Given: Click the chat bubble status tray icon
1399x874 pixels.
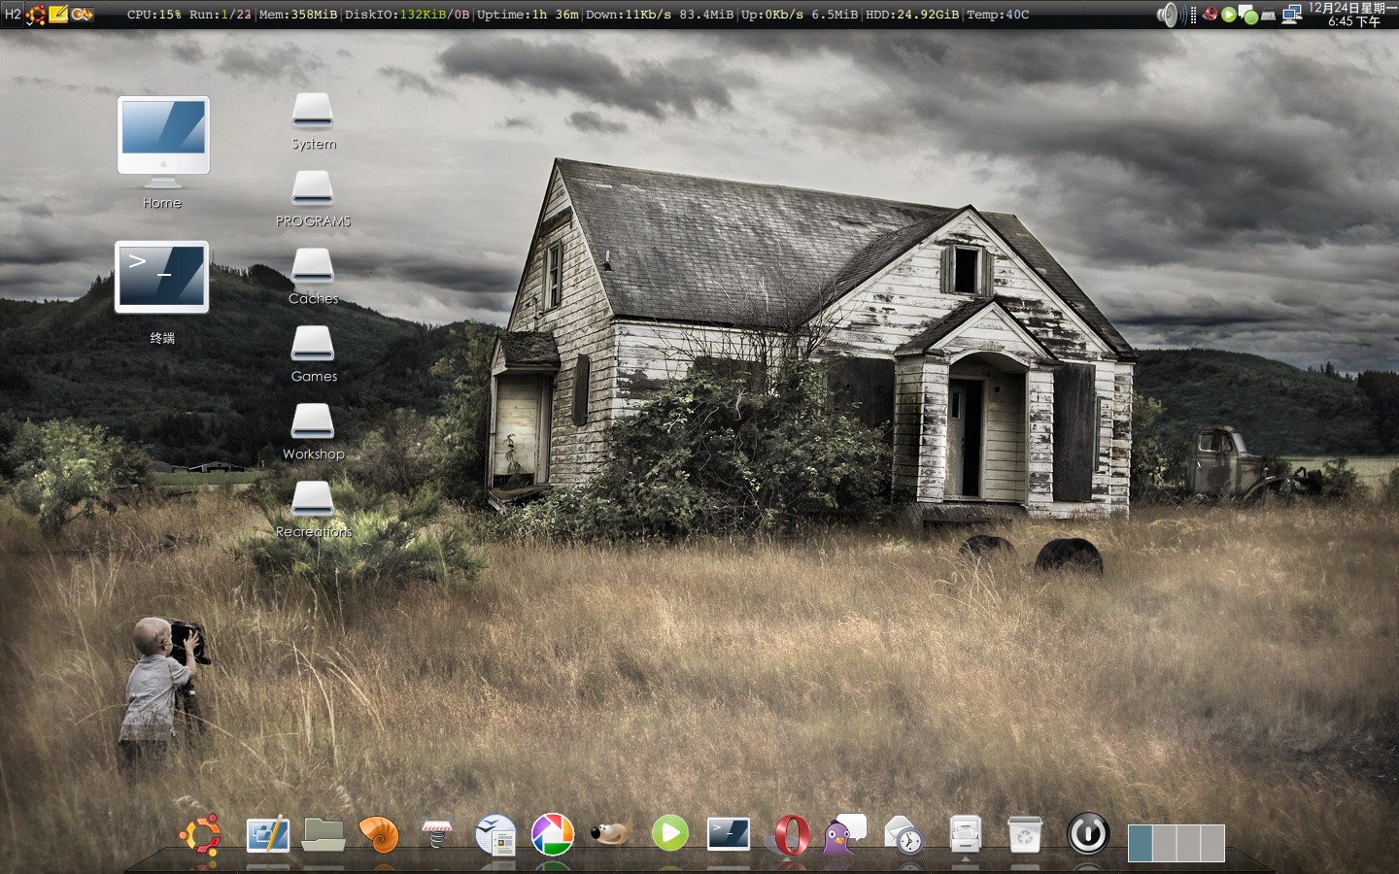Looking at the screenshot, I should 1248,15.
